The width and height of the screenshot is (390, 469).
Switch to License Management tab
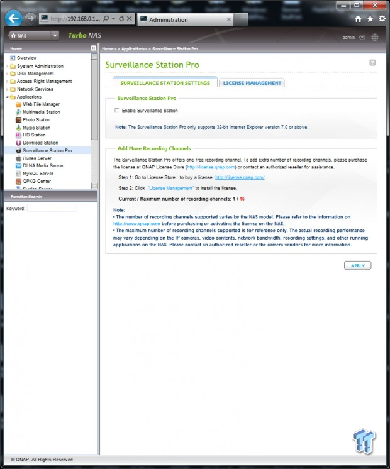coord(252,83)
